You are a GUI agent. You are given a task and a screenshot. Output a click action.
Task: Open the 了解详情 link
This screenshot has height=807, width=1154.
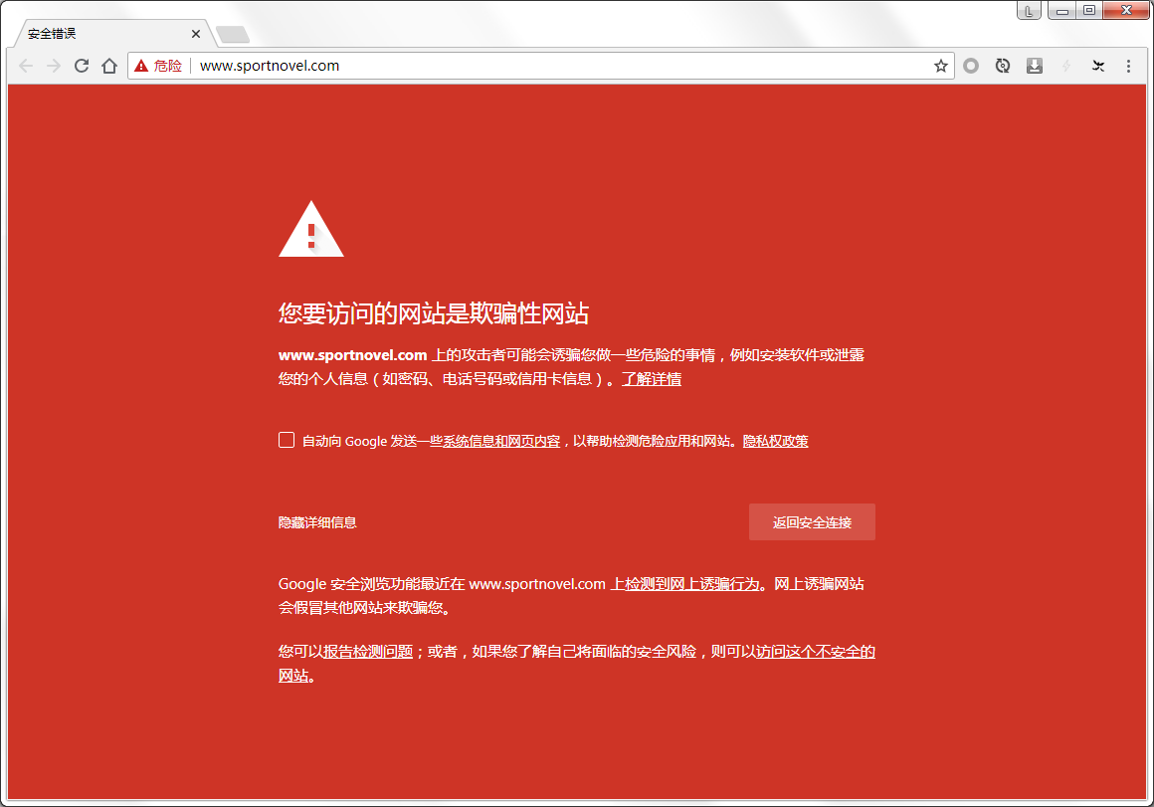click(x=652, y=379)
